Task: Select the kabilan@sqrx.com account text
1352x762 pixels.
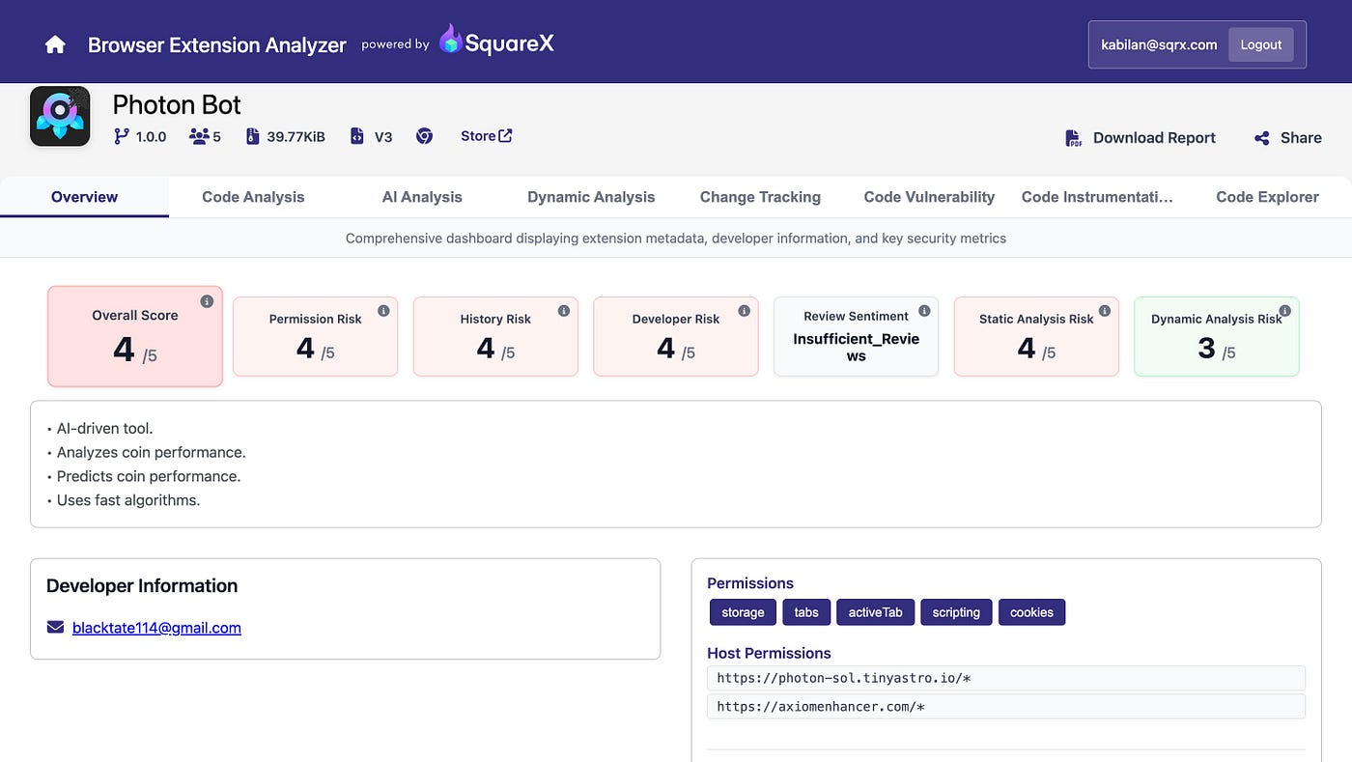Action: (1159, 44)
